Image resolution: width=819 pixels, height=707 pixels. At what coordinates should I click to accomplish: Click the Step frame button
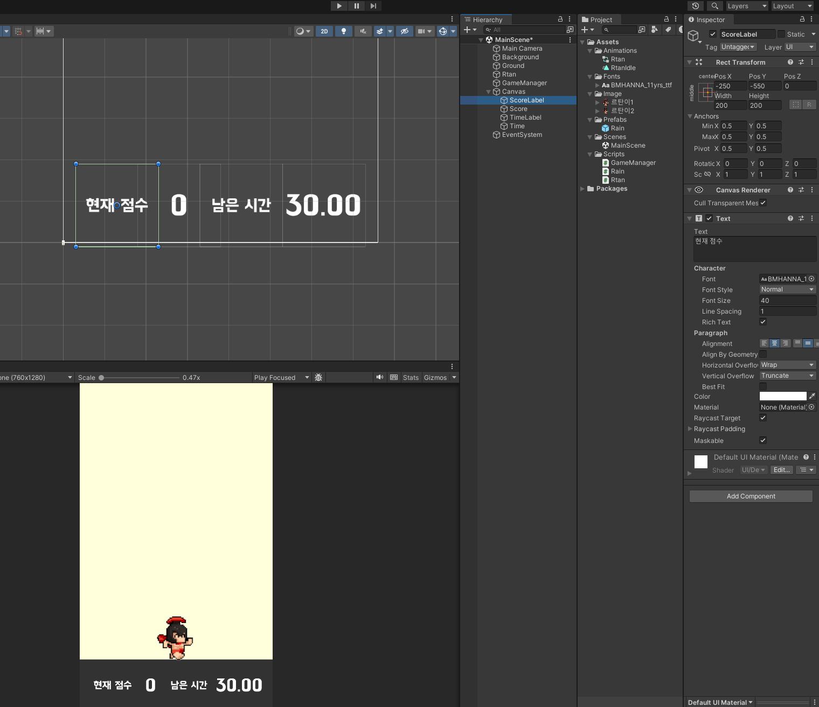click(373, 6)
